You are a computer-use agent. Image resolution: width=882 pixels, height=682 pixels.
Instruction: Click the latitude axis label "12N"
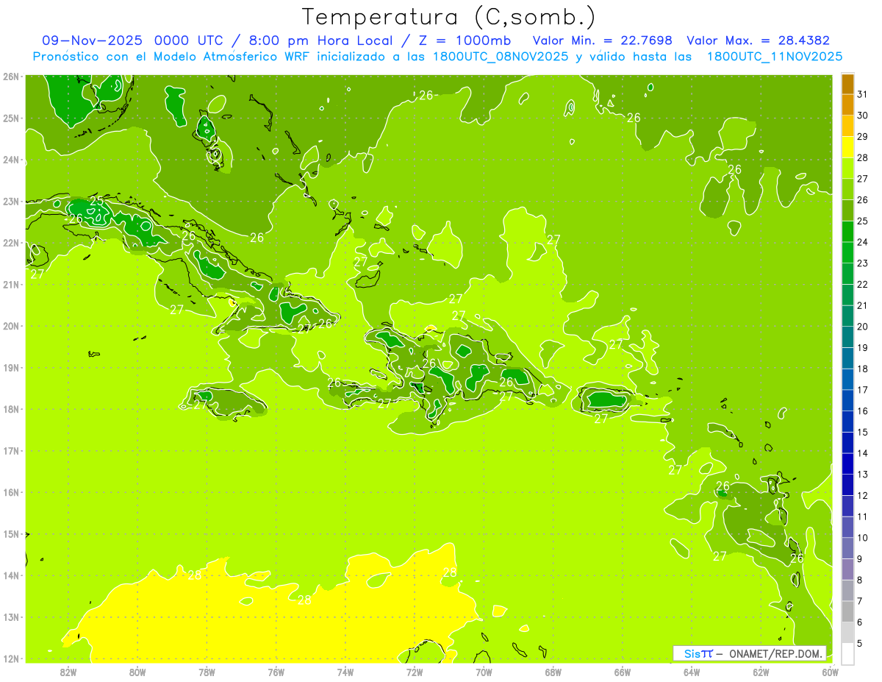(11, 658)
